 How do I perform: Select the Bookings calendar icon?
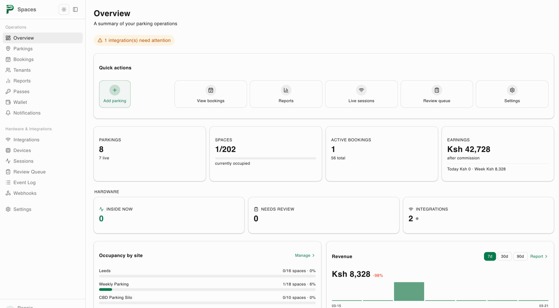pyautogui.click(x=8, y=59)
